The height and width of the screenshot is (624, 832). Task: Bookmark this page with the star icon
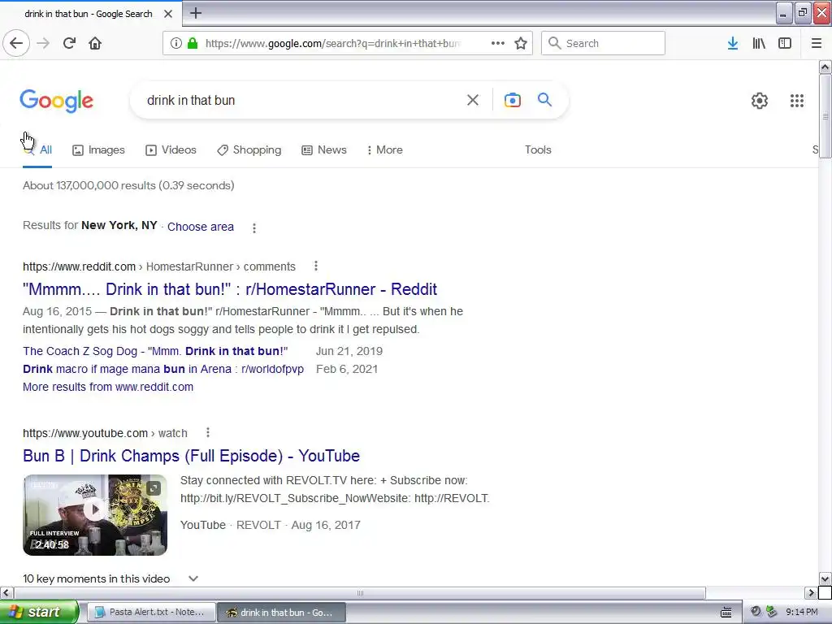(x=521, y=43)
